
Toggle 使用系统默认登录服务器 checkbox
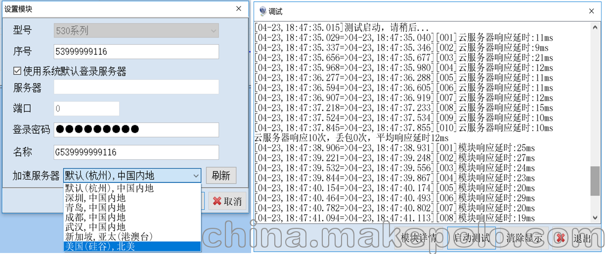17,72
